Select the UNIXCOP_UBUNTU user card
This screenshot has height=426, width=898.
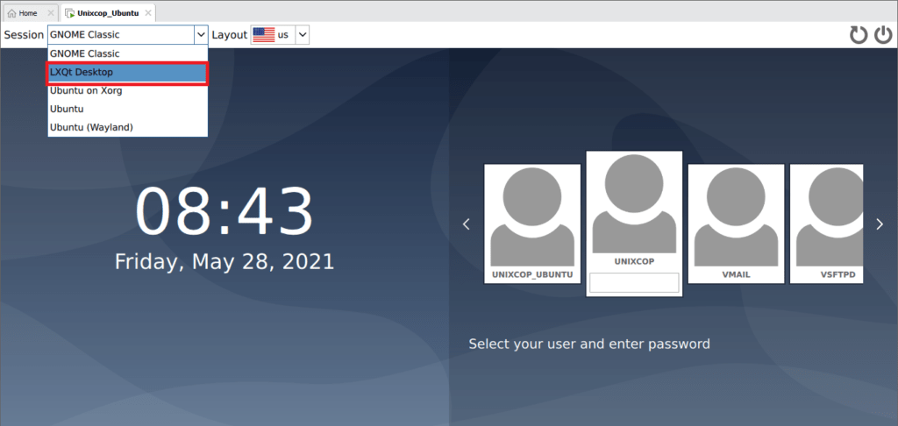click(532, 224)
